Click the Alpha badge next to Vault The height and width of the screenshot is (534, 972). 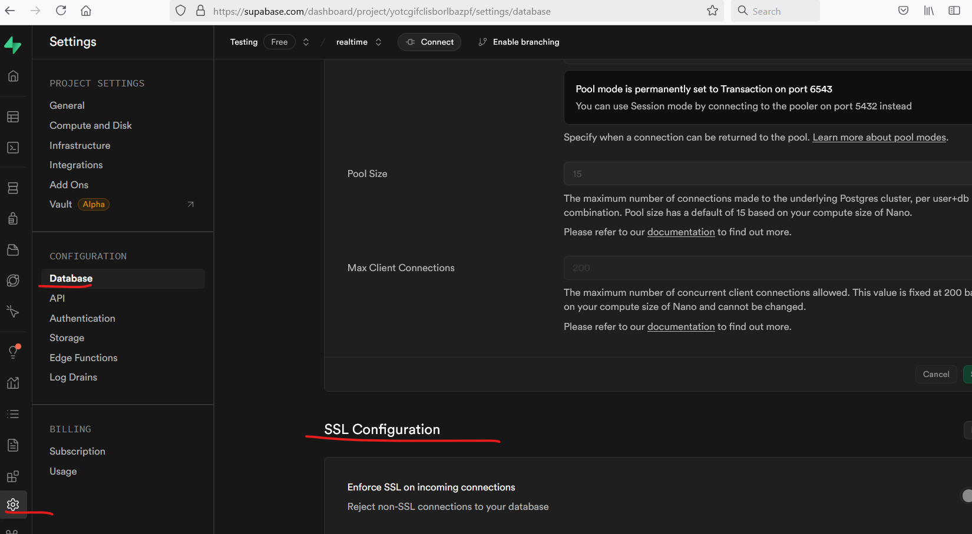(x=94, y=204)
